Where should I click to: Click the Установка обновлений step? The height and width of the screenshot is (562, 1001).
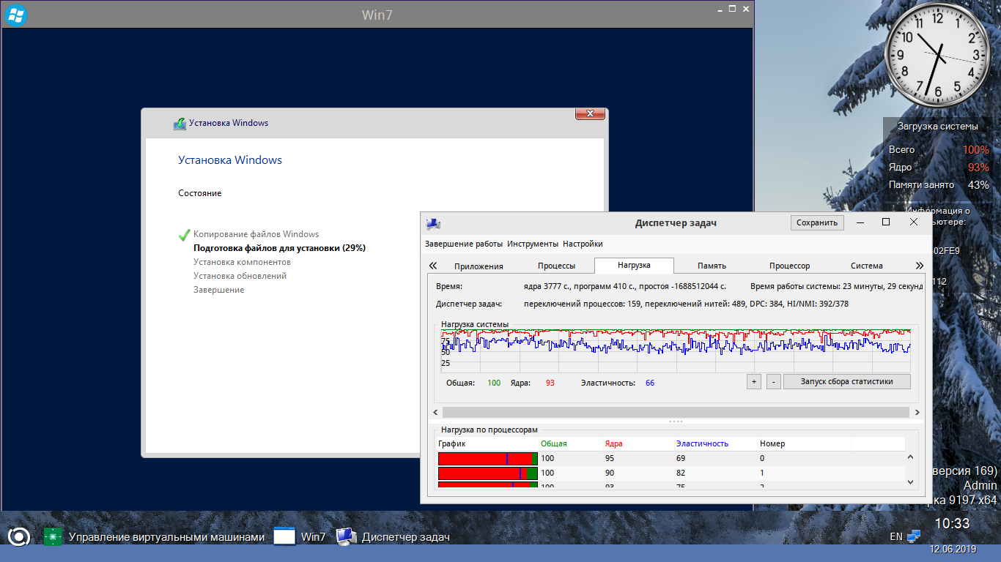[x=240, y=276]
